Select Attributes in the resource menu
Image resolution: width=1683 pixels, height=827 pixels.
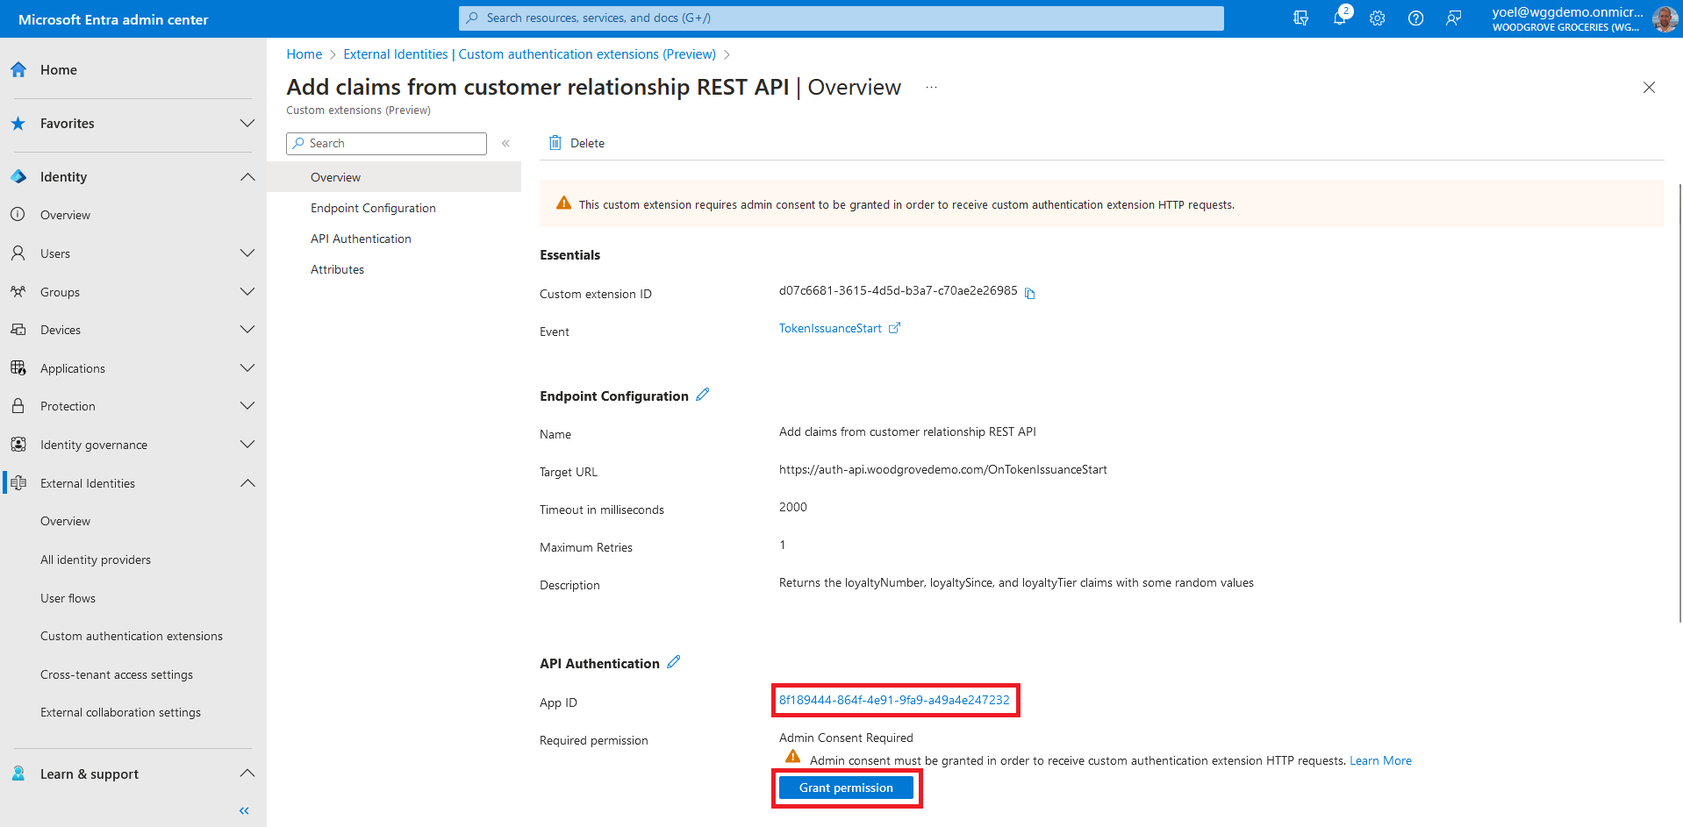tap(337, 269)
